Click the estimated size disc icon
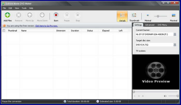Screen dimensions: 181x105 pos(98,101)
